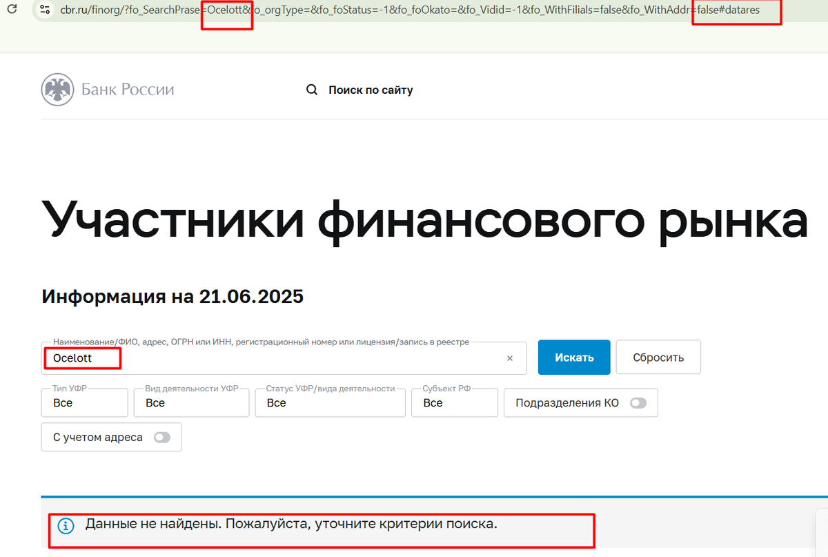Click the Банк России header text
Image resolution: width=828 pixels, height=557 pixels.
[x=128, y=90]
